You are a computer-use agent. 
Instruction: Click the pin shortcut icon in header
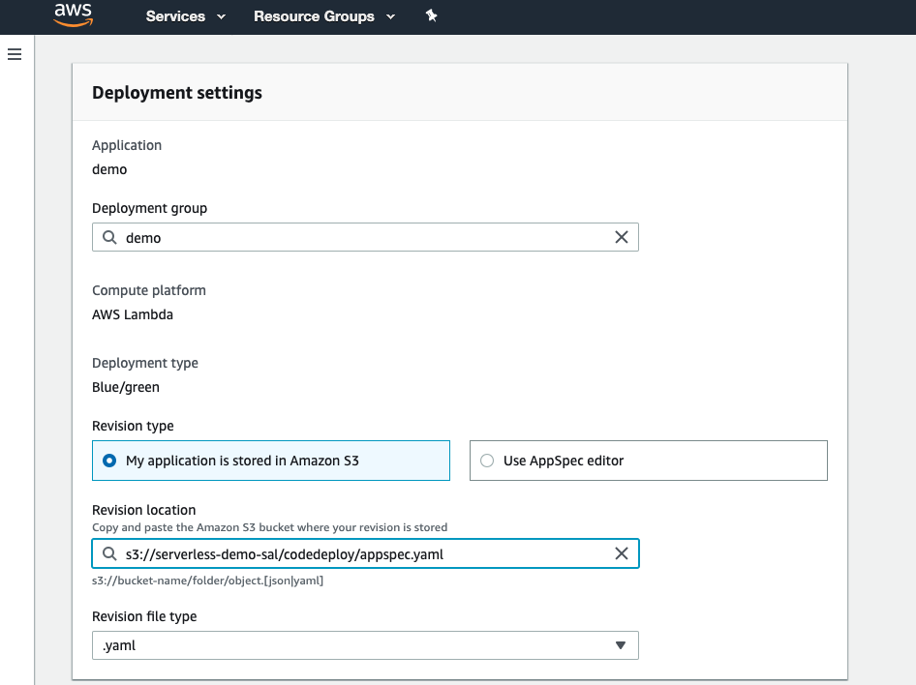pyautogui.click(x=431, y=15)
